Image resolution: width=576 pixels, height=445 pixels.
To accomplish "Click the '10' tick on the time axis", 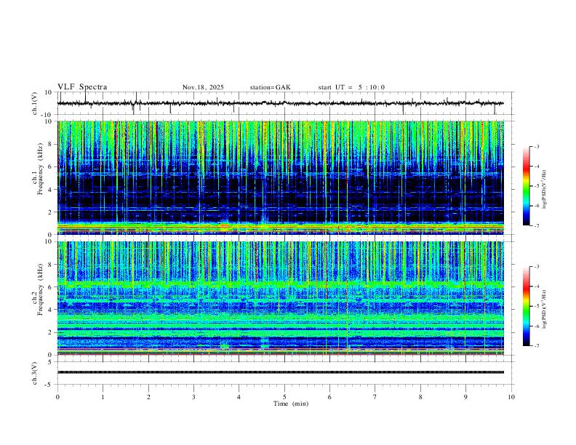I will click(x=511, y=397).
